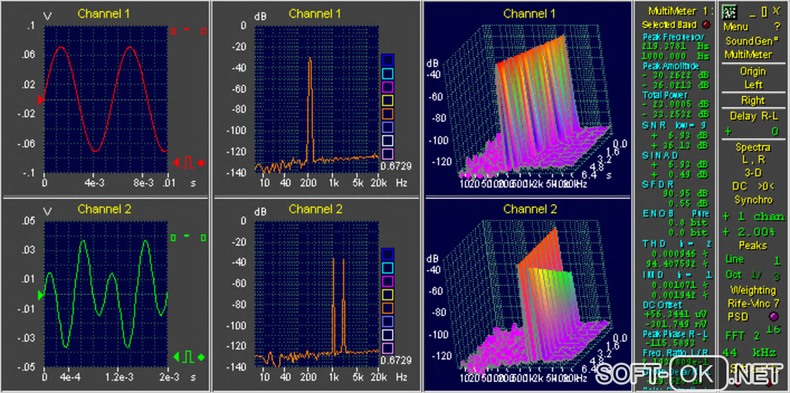Viewport: 790px width, 393px height.
Task: Click the 1000.000 Hz peak frequency value
Action: click(675, 56)
